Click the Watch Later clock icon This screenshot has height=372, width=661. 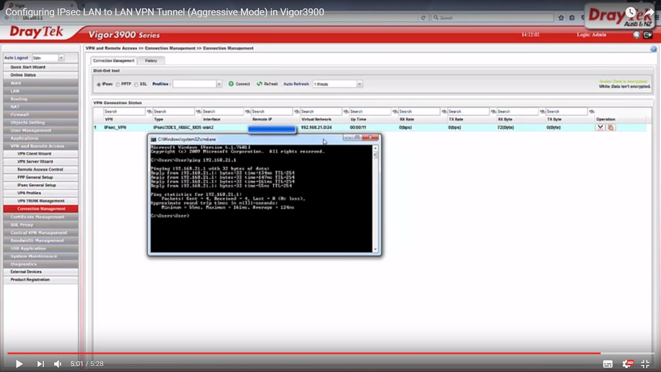(x=631, y=12)
